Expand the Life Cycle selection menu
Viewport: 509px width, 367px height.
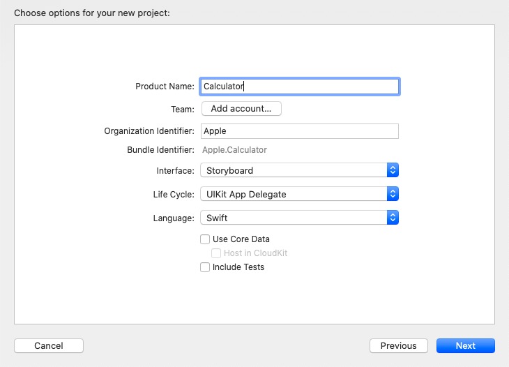click(293, 194)
